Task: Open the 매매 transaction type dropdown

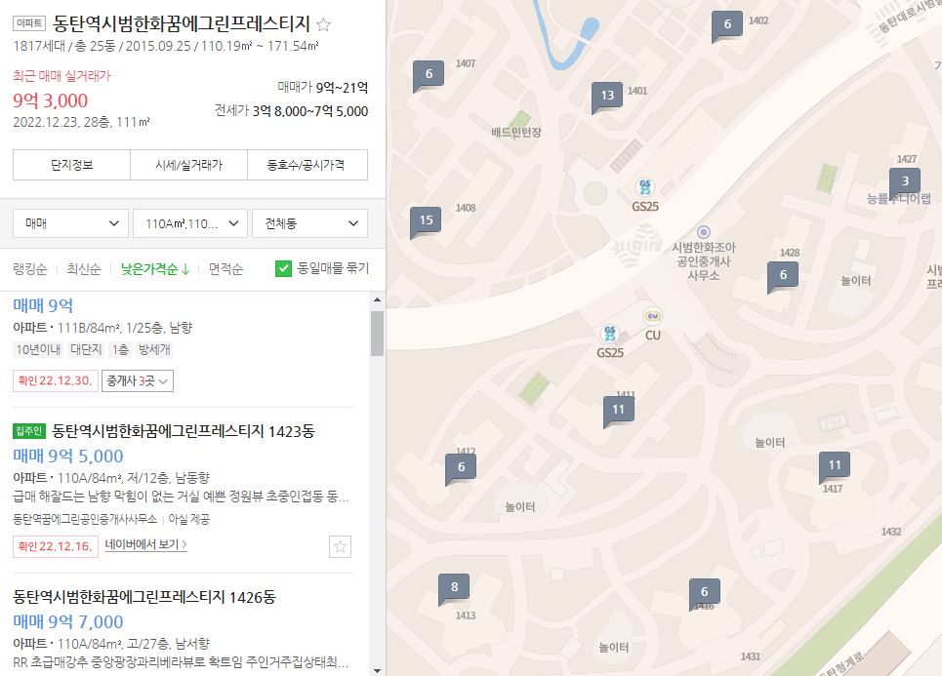Action: [x=68, y=222]
